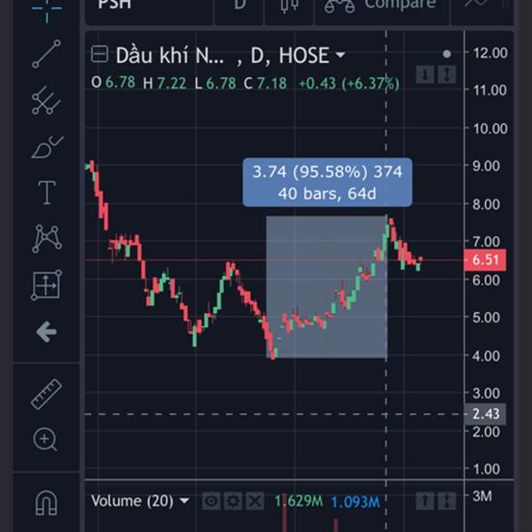The height and width of the screenshot is (532, 532).
Task: Hide the Volume indicator with eye icon
Action: (211, 501)
